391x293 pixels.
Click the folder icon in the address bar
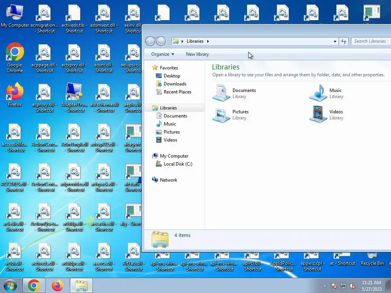[176, 41]
